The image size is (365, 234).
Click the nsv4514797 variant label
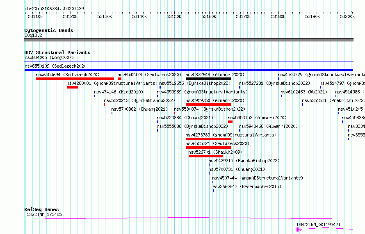[342, 83]
